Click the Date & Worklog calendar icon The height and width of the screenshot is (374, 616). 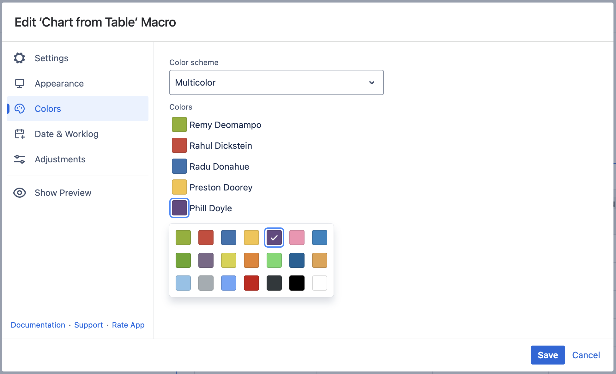(x=20, y=134)
